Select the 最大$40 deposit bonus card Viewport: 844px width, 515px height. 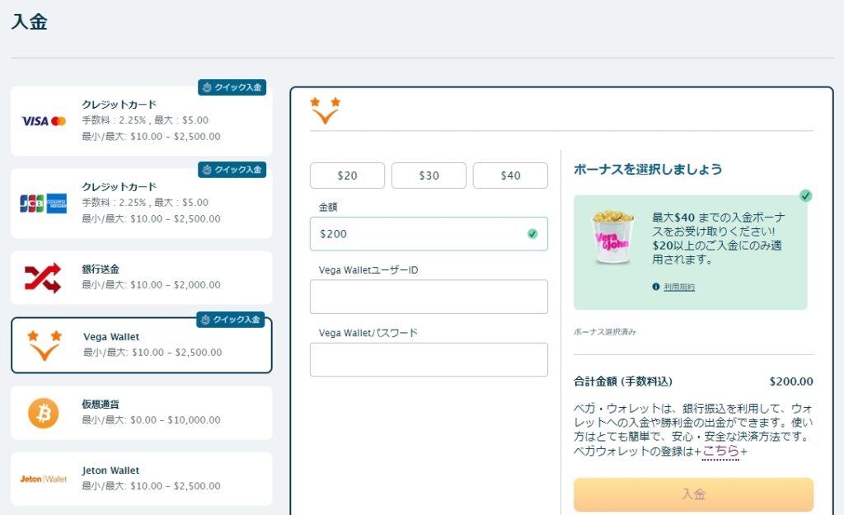[x=691, y=252]
